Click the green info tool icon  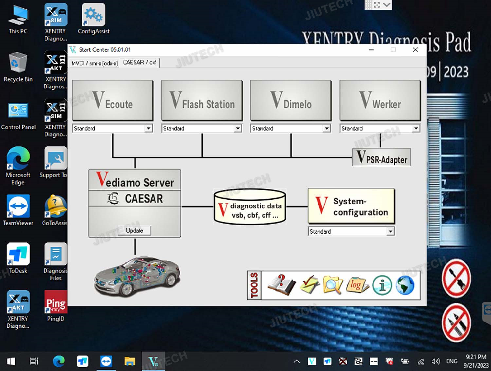[382, 285]
